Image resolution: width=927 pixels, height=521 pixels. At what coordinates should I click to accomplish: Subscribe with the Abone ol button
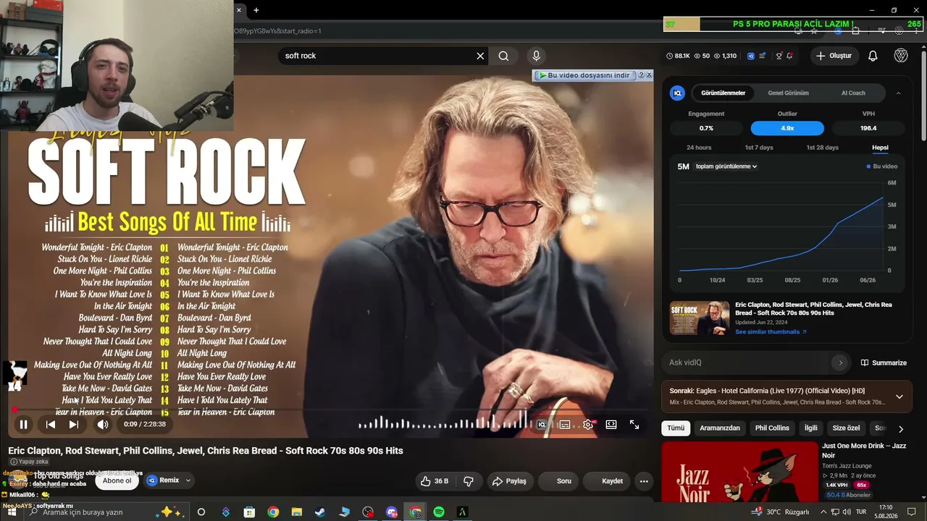117,480
